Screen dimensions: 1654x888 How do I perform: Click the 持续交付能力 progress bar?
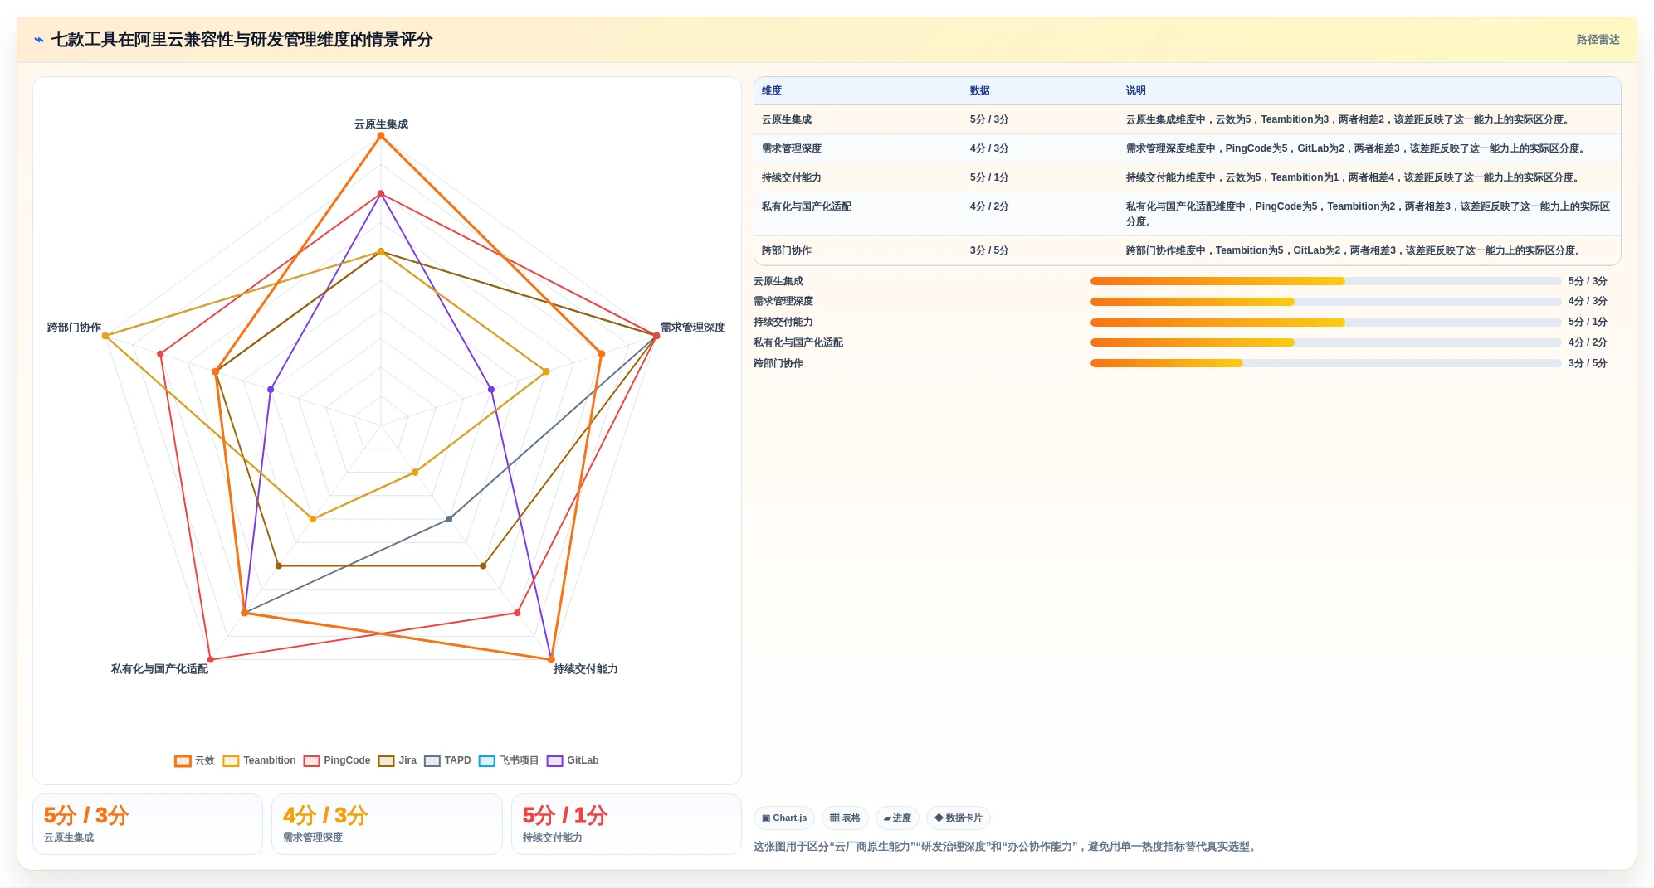tap(1325, 323)
